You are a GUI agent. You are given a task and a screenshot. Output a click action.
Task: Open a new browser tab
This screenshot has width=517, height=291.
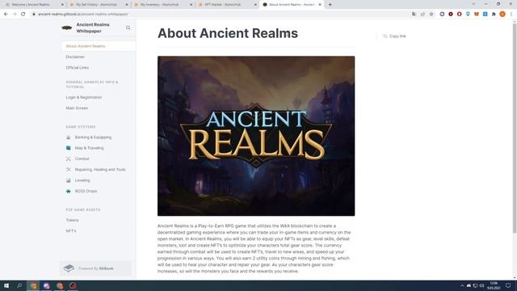point(330,5)
